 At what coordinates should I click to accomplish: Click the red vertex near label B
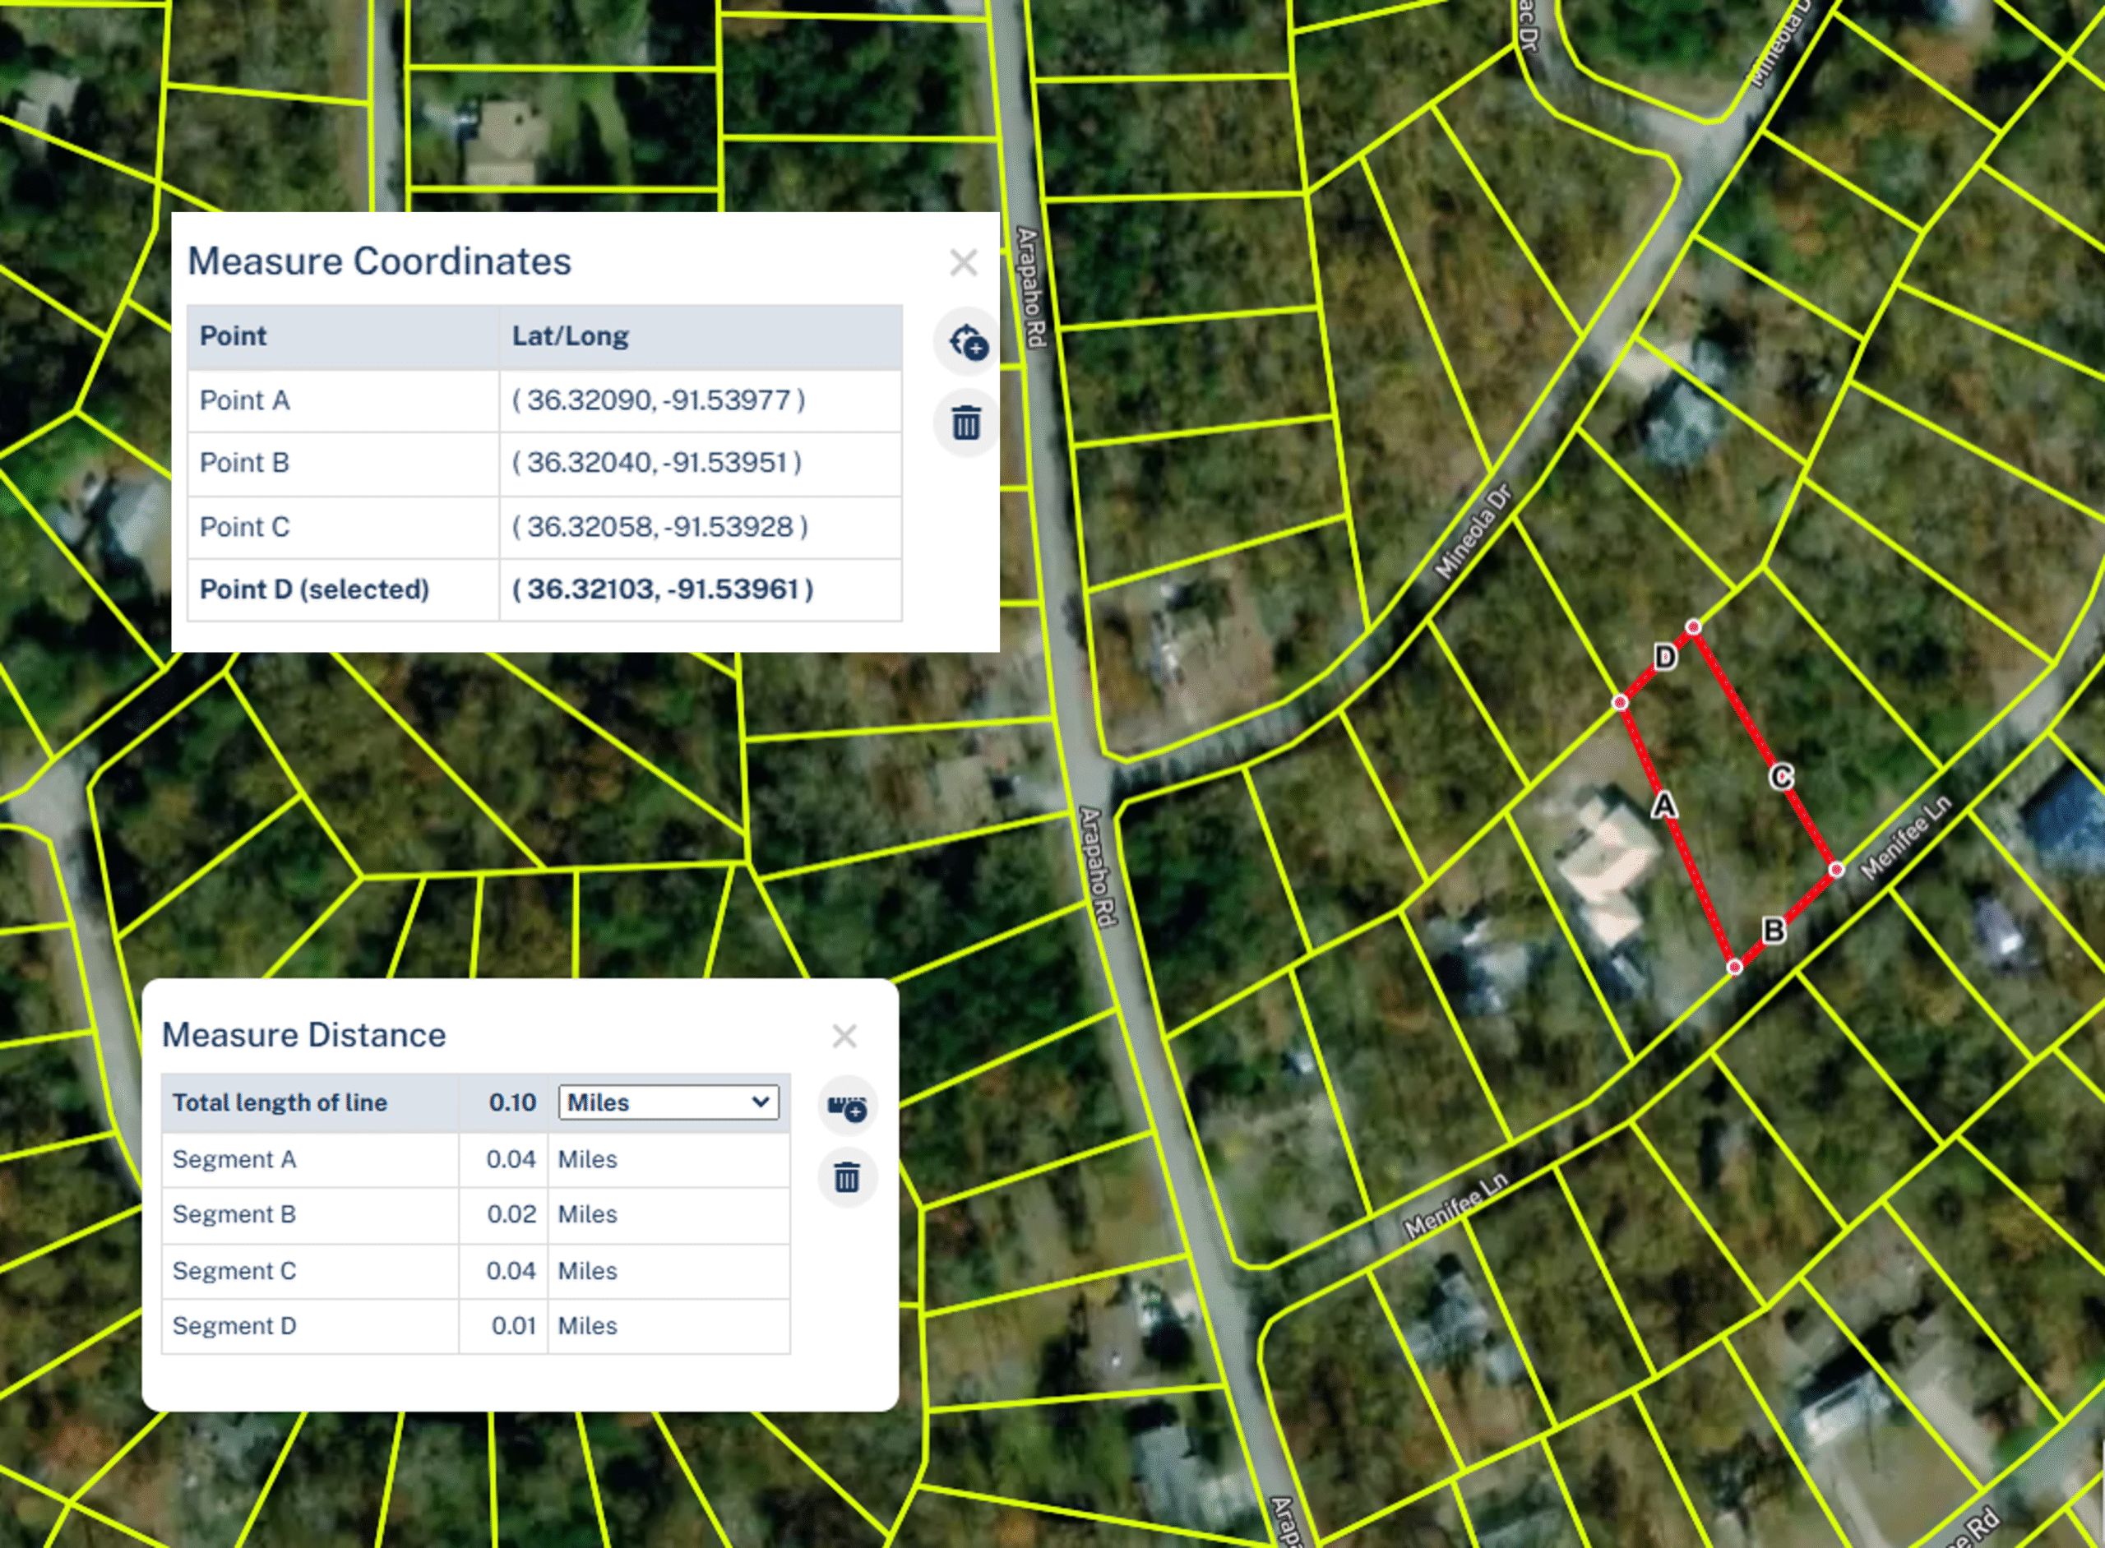[1735, 966]
